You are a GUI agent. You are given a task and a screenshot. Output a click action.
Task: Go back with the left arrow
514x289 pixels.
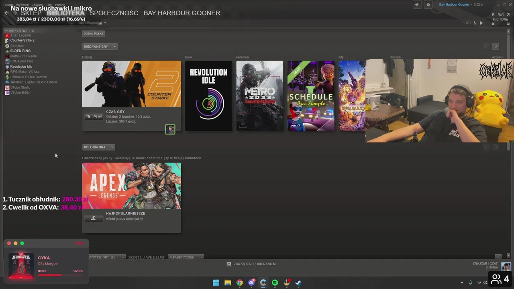6,13
